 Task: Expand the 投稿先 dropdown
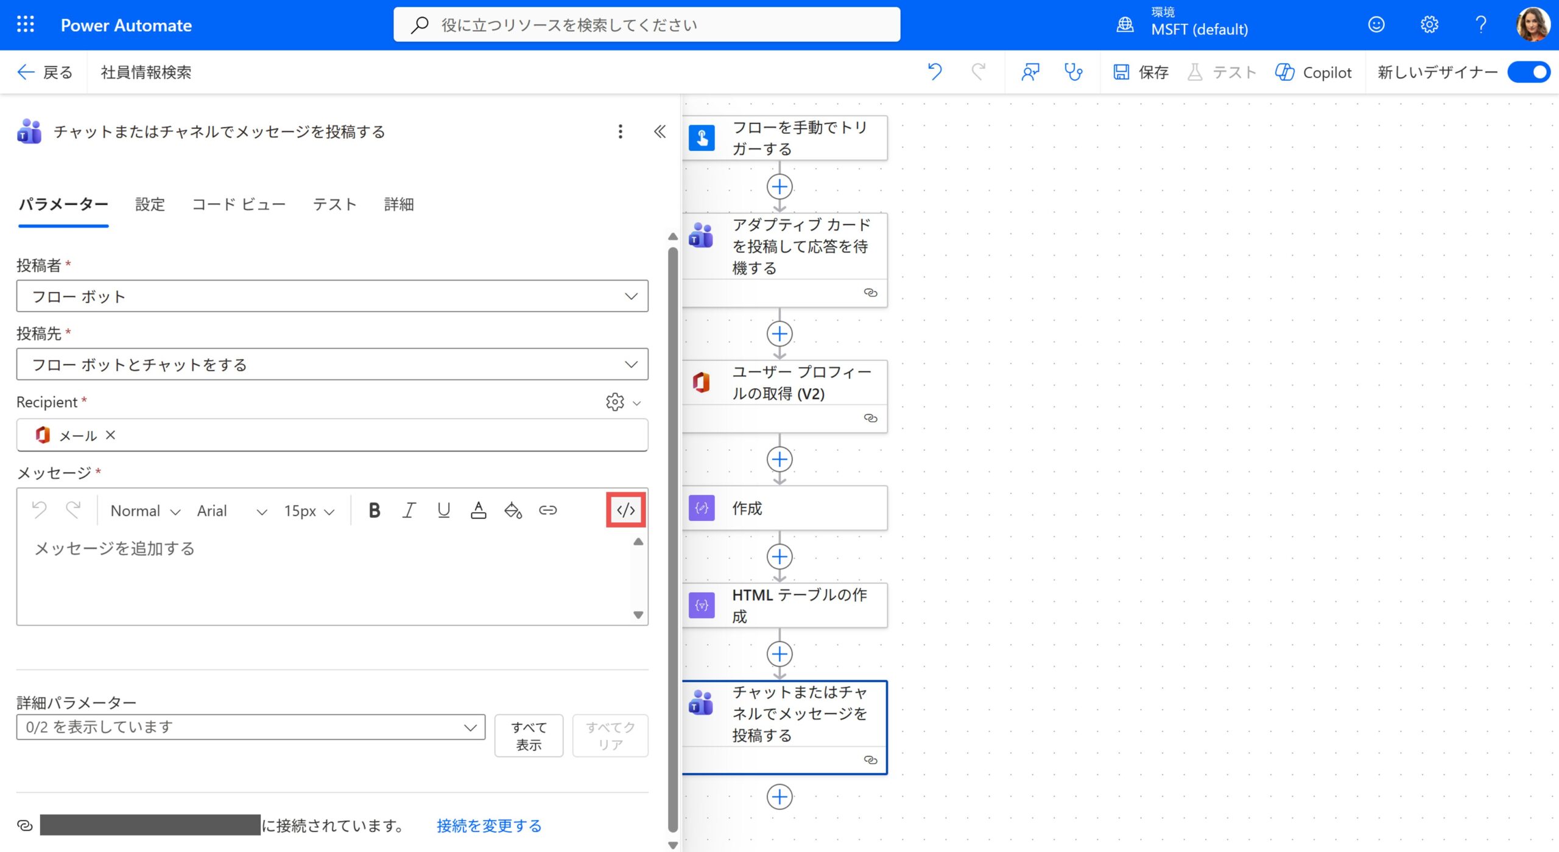[332, 365]
